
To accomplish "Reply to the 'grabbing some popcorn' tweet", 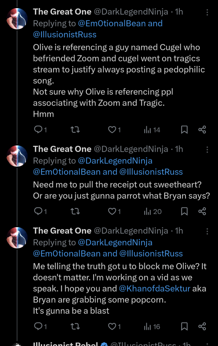I will tap(38, 327).
